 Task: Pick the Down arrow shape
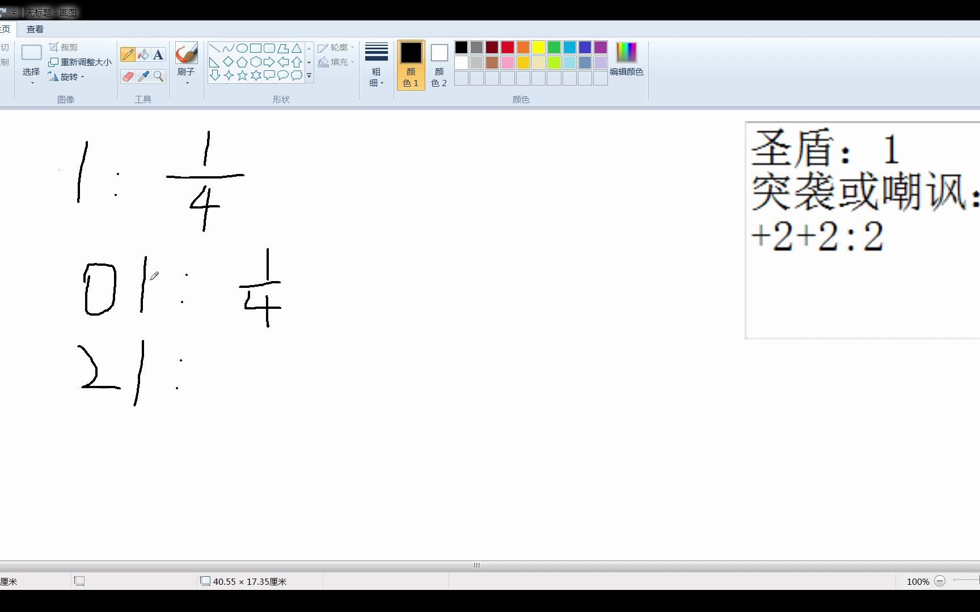215,75
